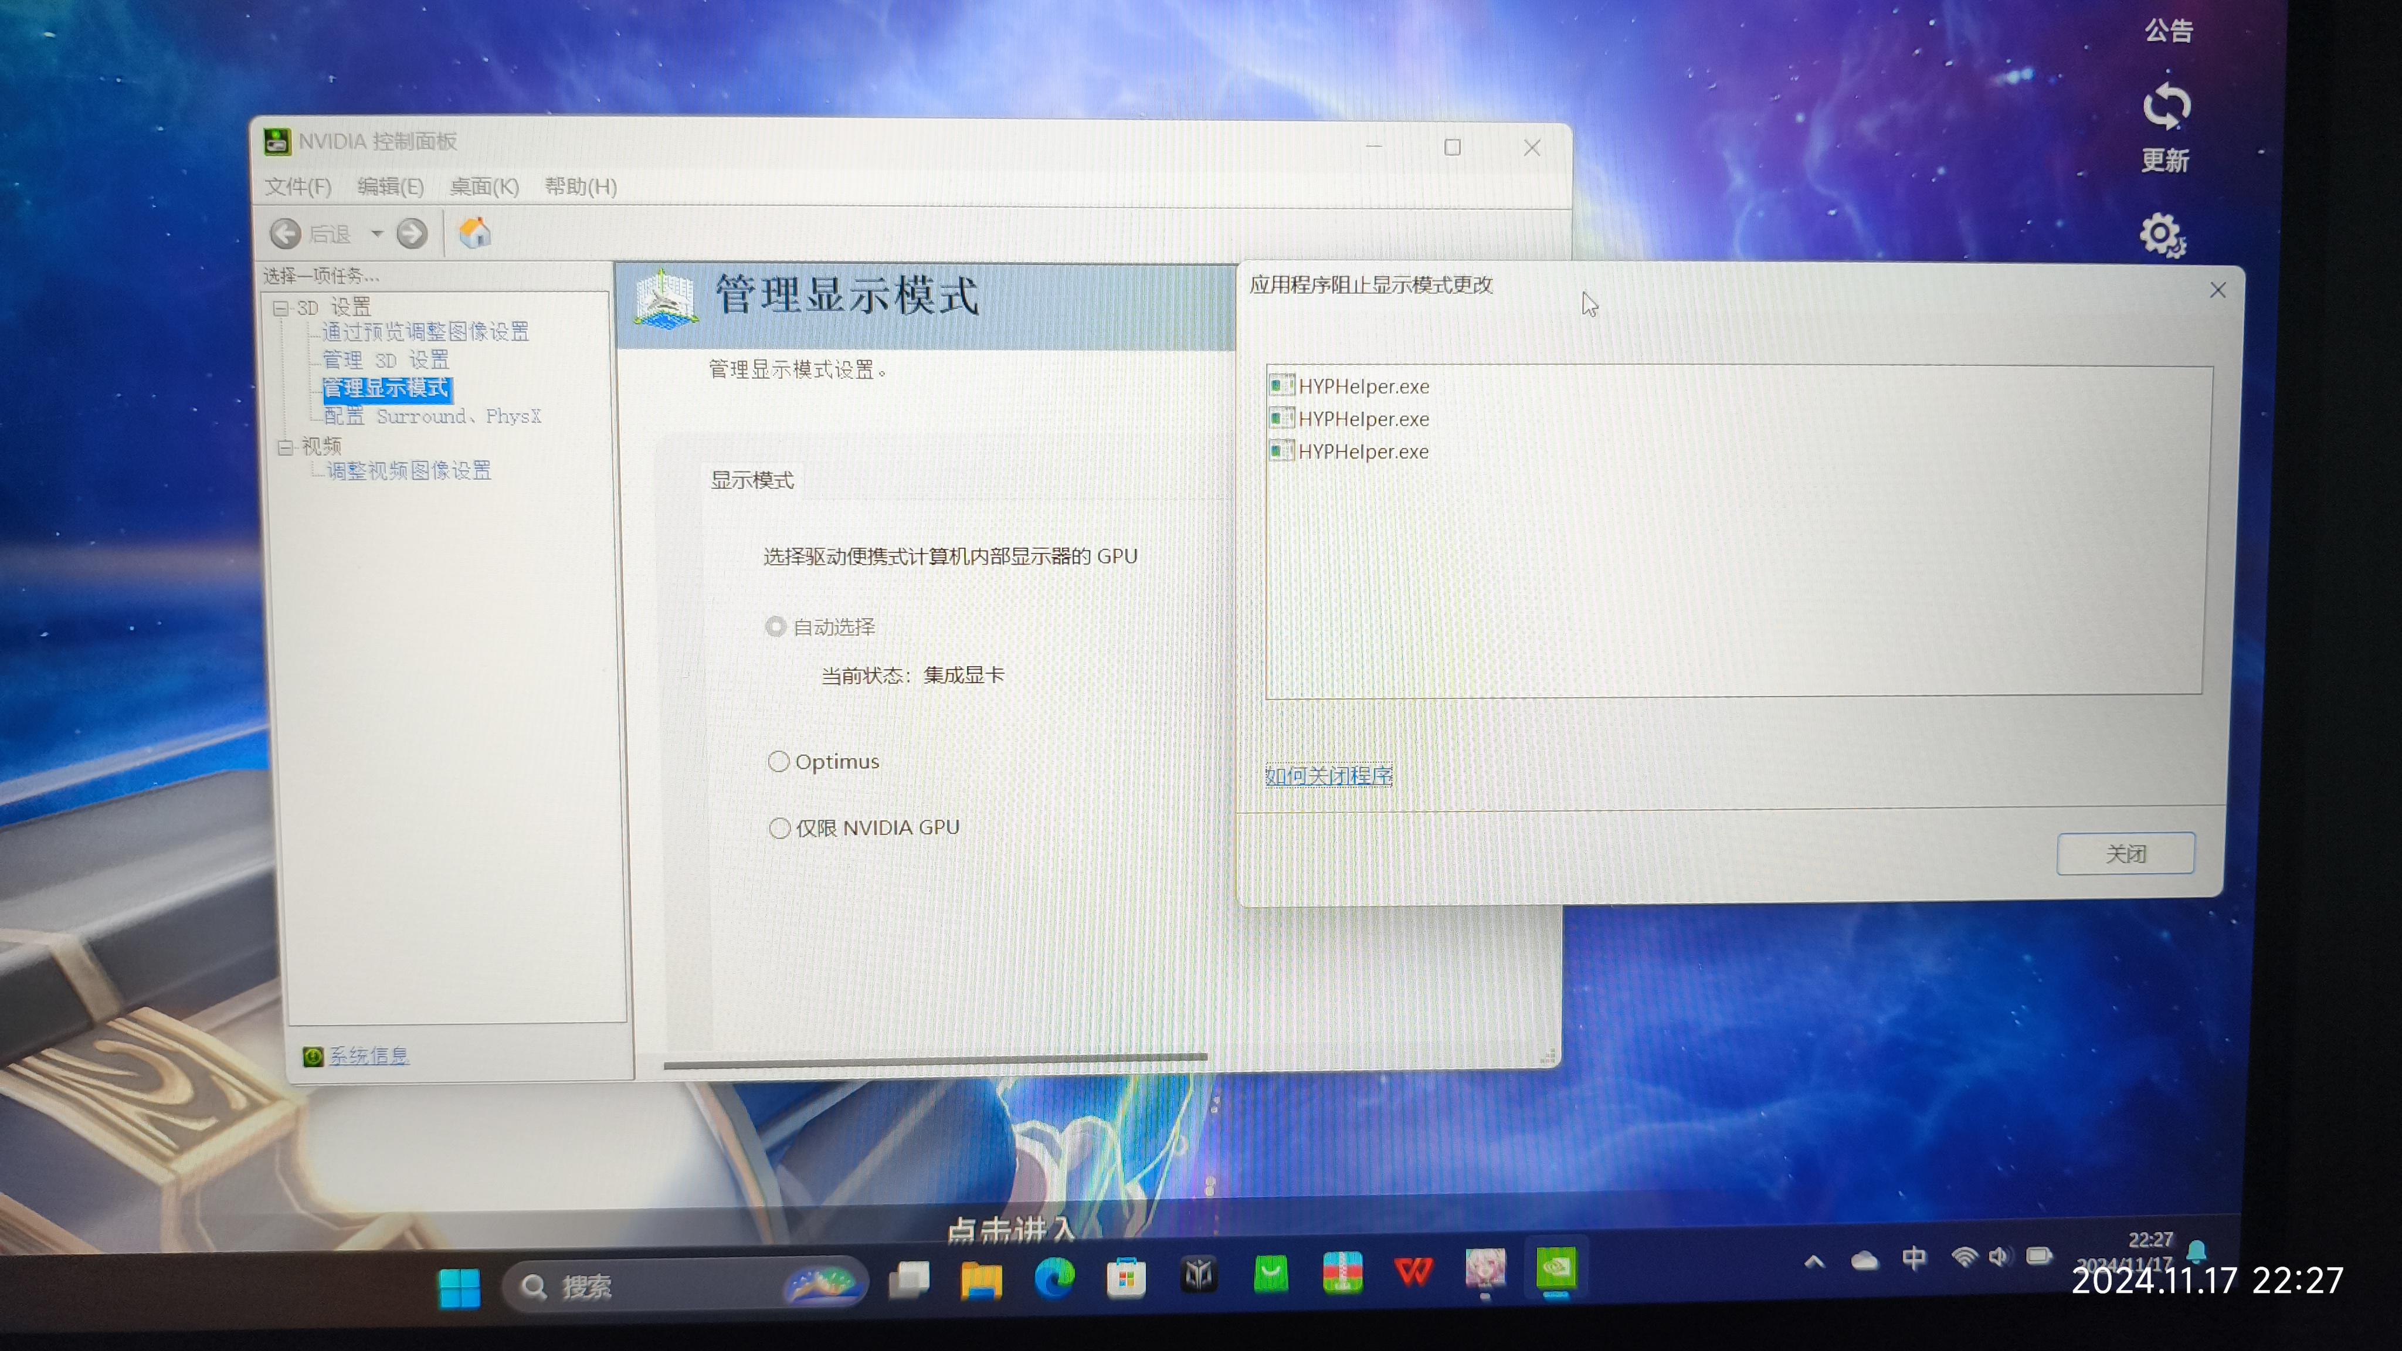Click the battery tray icon

pos(2039,1256)
